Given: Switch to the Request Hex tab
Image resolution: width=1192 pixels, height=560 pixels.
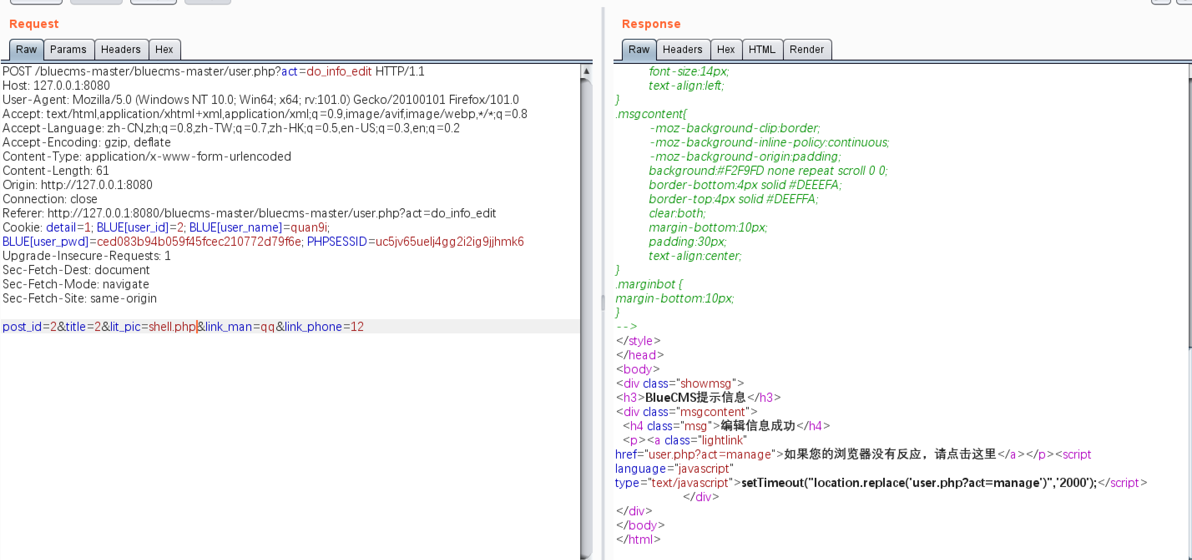Looking at the screenshot, I should pyautogui.click(x=164, y=50).
